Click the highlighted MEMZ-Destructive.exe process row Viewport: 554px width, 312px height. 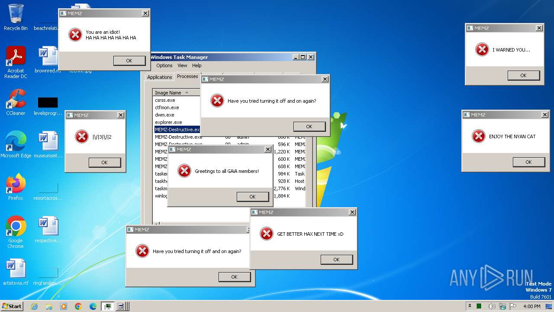pyautogui.click(x=177, y=130)
